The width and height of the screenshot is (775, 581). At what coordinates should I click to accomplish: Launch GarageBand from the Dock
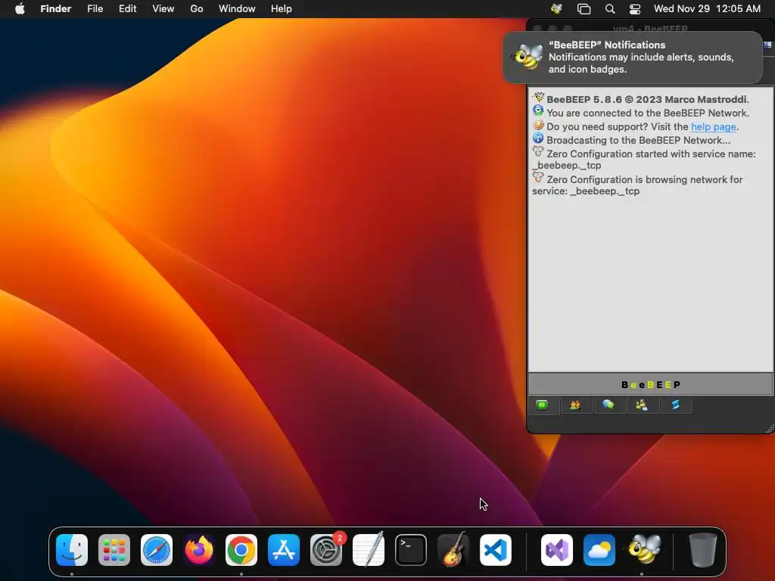pyautogui.click(x=453, y=549)
